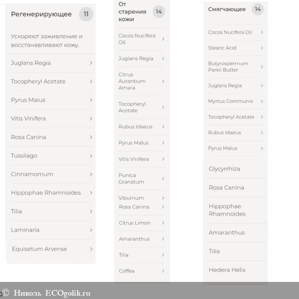This screenshot has height=299, width=299.
Task: Click the arrow next to Punica Granatum
Action: click(x=163, y=179)
